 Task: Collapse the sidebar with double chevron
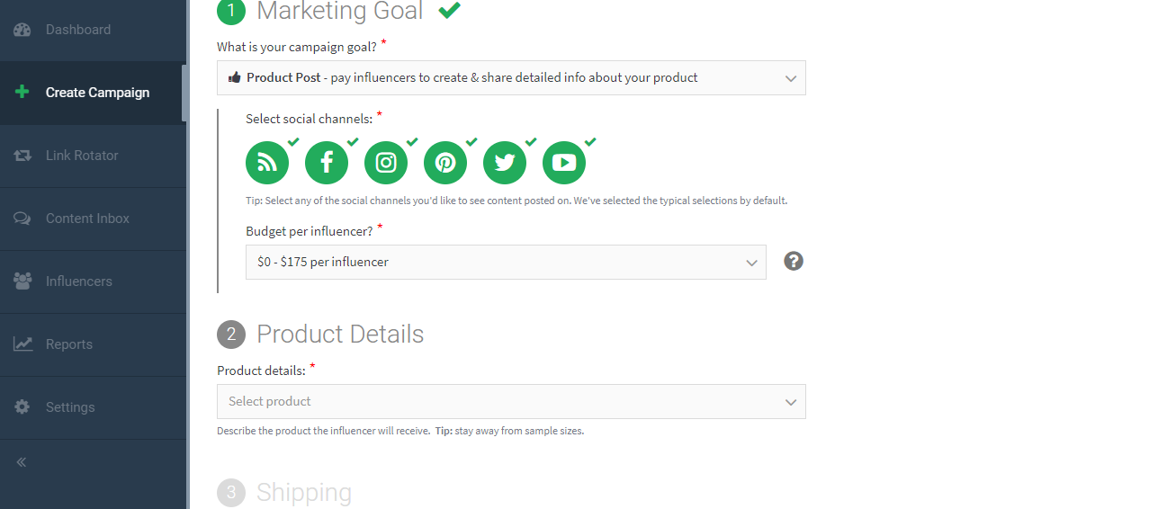click(22, 462)
